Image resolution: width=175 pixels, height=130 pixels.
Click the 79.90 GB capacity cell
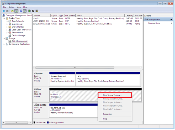tap(129, 18)
